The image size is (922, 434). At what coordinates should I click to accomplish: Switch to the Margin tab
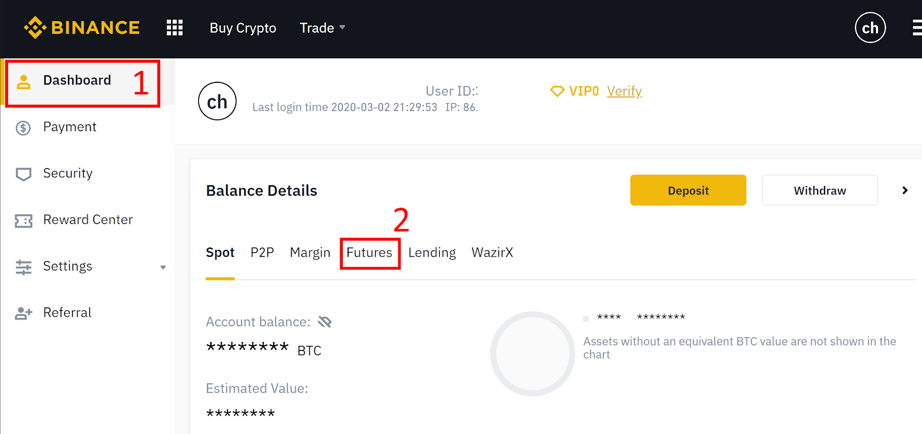click(310, 253)
